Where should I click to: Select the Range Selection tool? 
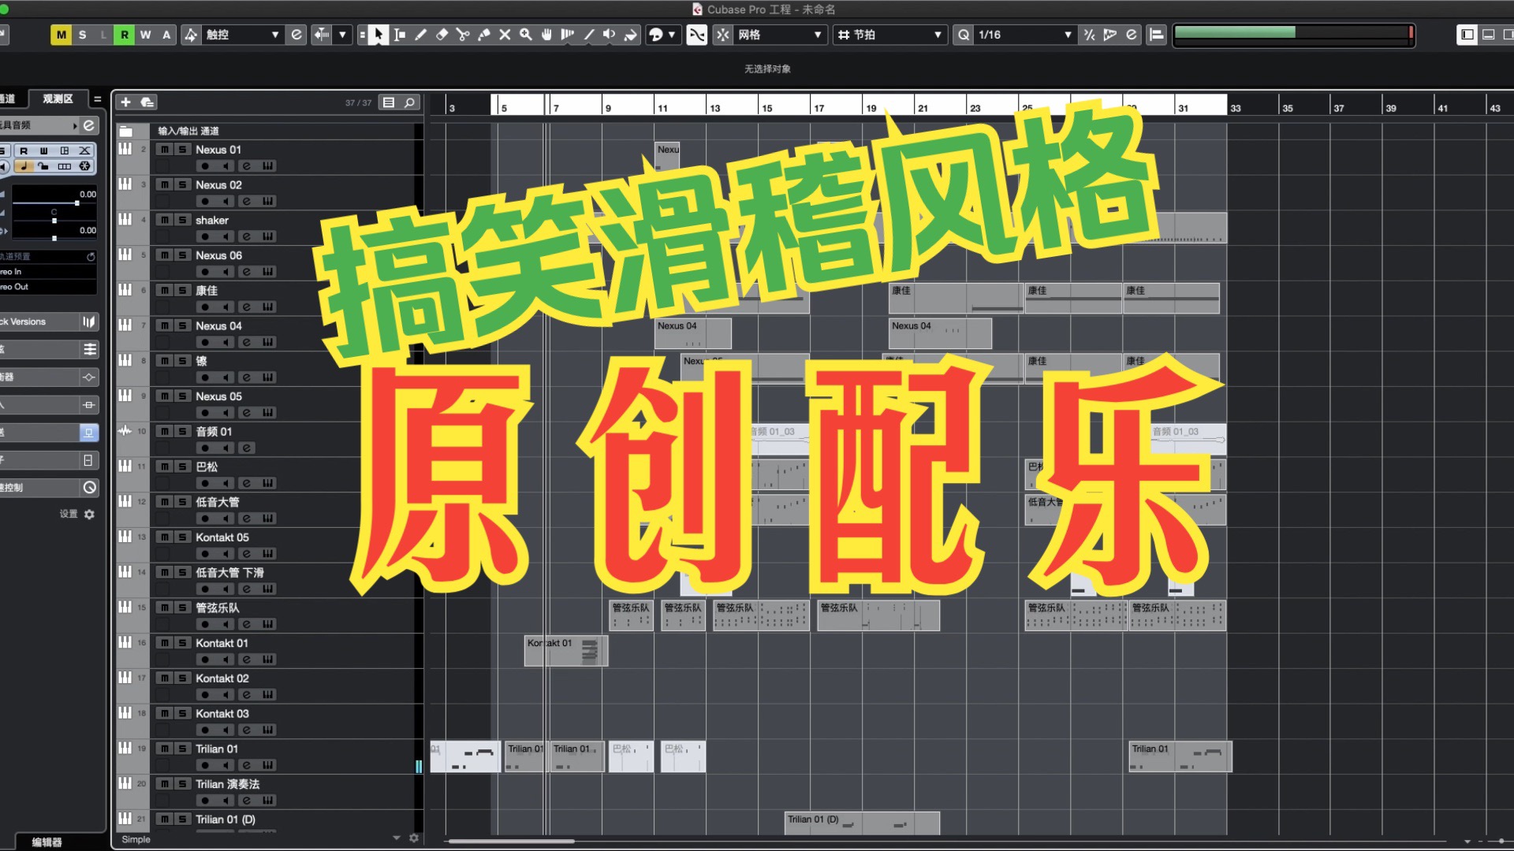[x=400, y=35]
